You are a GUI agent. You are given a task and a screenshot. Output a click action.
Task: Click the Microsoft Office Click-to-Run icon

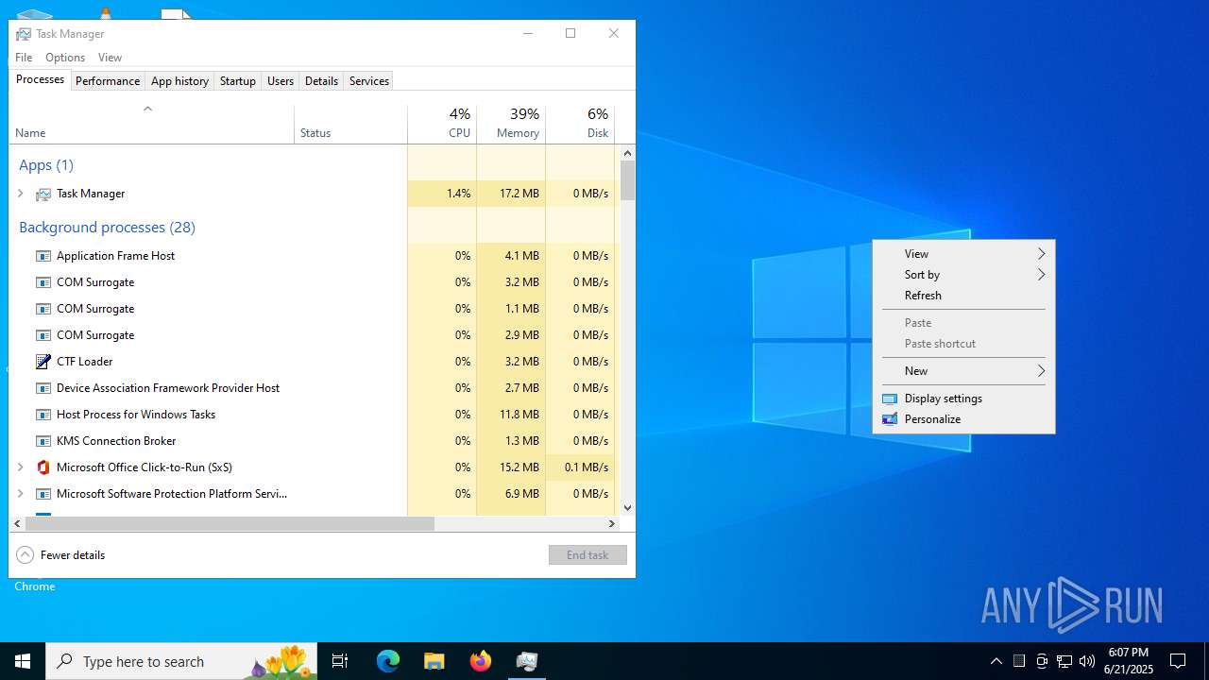pyautogui.click(x=43, y=467)
